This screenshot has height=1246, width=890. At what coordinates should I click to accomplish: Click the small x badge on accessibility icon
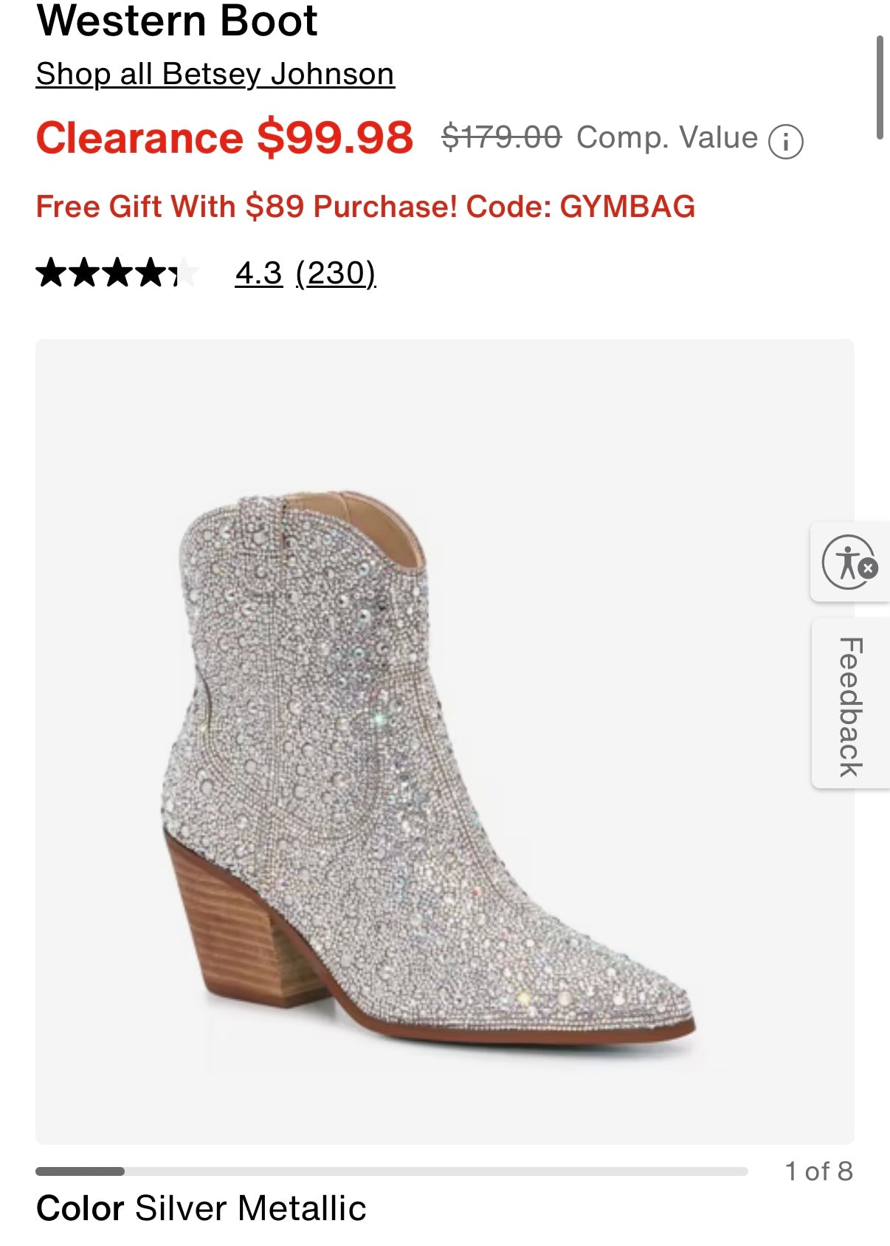point(869,568)
